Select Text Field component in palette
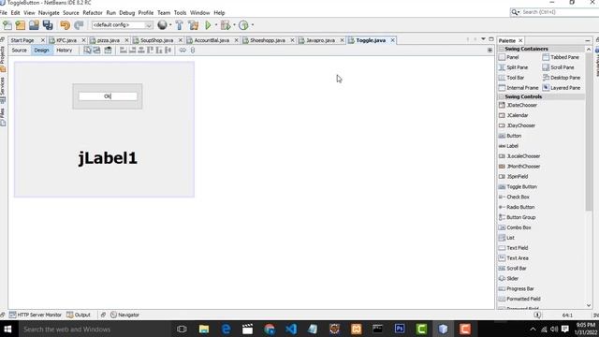Screen dimensions: 599x337 tap(513, 248)
